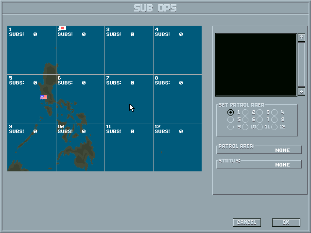Choose patrol area 7 radio button
Image resolution: width=311 pixels, height=233 pixels.
pyautogui.click(x=260, y=119)
